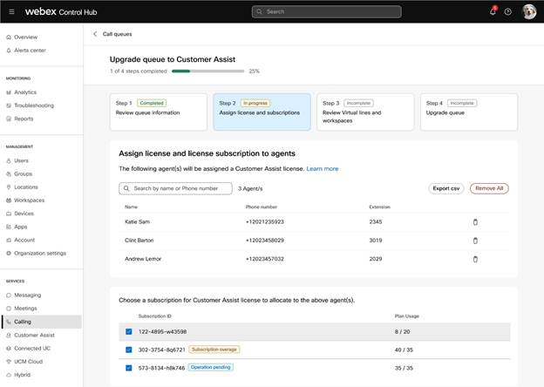Click the Name column header
The height and width of the screenshot is (387, 544).
[x=131, y=207]
